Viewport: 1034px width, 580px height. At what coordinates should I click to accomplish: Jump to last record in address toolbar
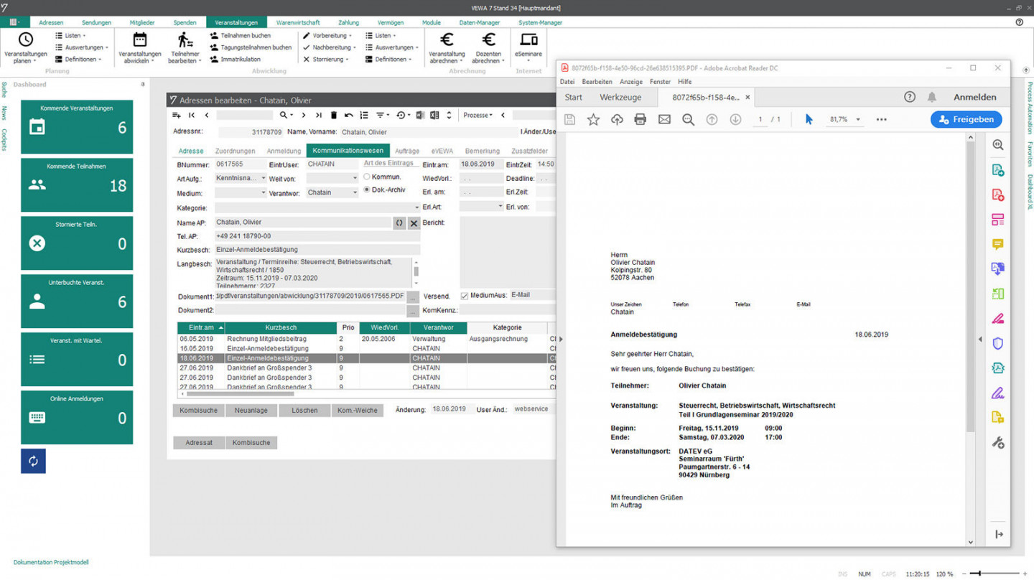(318, 115)
